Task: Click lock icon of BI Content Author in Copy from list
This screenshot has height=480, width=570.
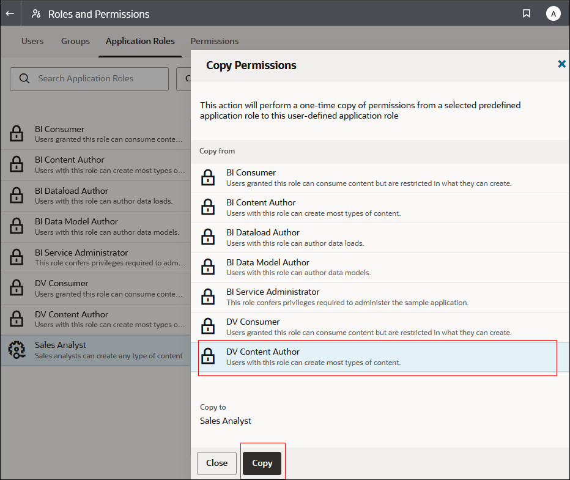Action: pyautogui.click(x=208, y=207)
